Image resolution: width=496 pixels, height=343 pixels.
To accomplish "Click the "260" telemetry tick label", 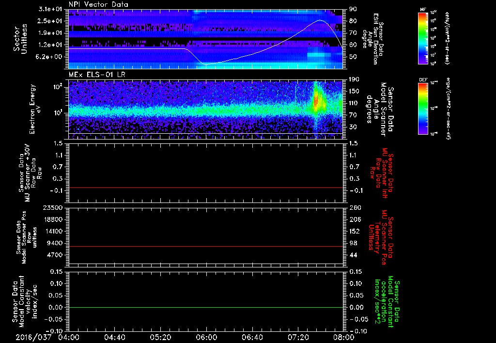I will (x=354, y=208).
